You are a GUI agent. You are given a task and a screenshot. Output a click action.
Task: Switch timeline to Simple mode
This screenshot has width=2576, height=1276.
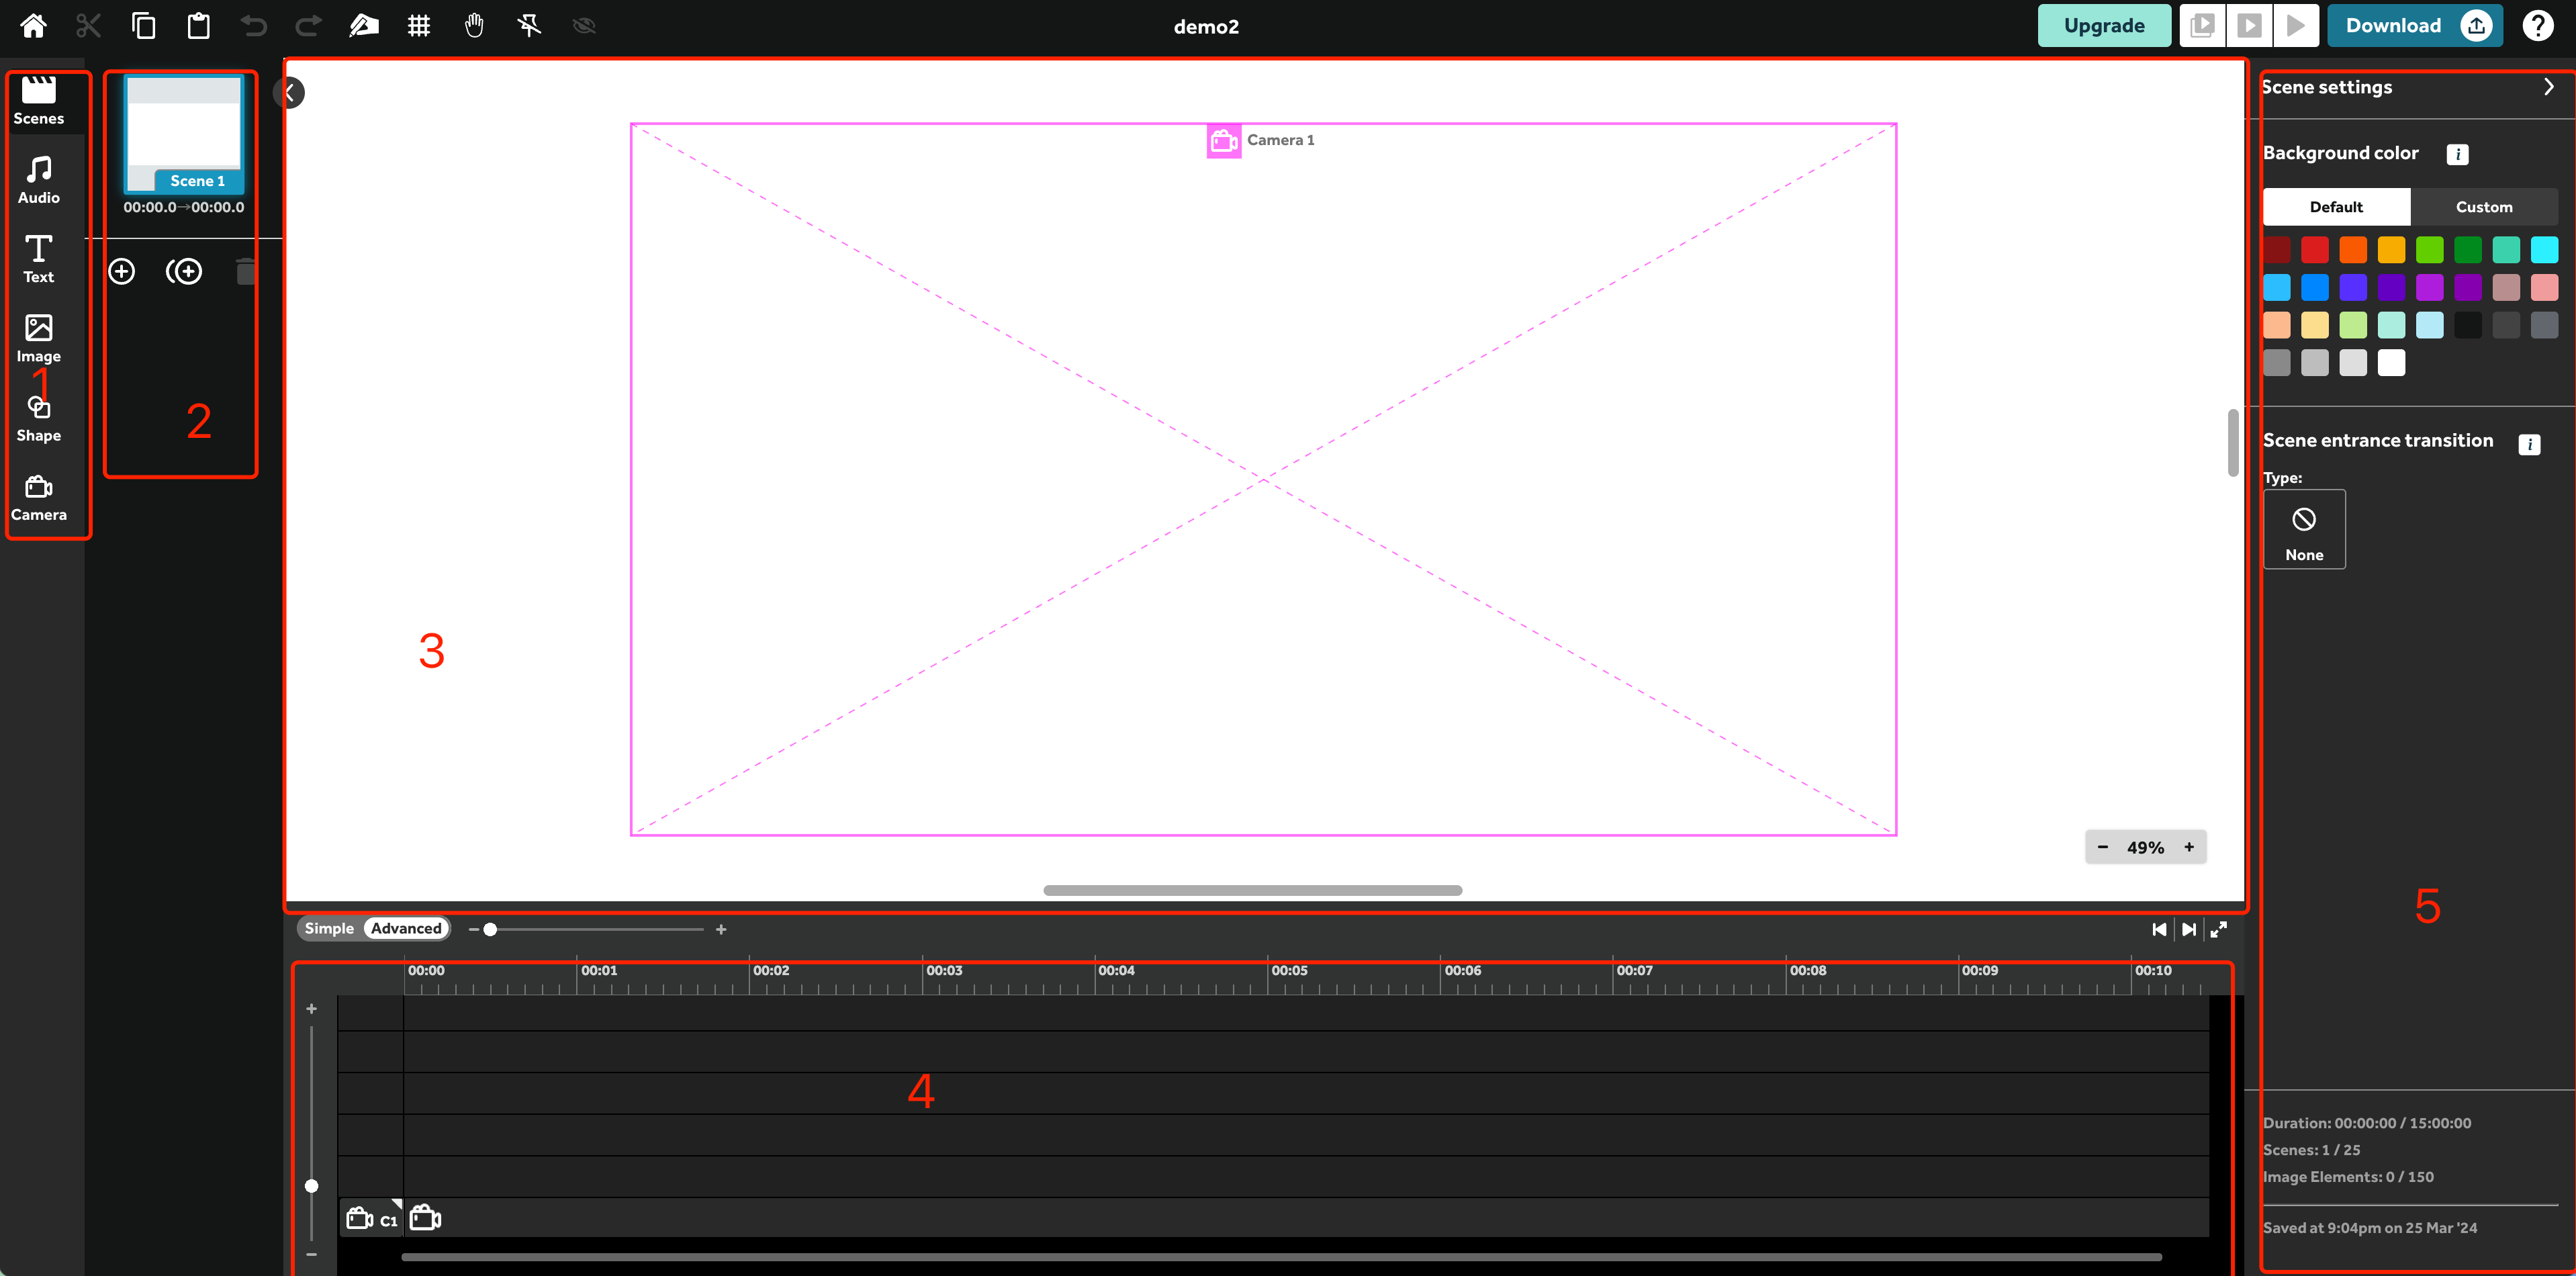[x=329, y=929]
